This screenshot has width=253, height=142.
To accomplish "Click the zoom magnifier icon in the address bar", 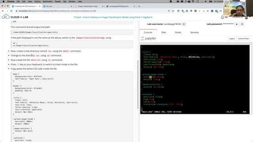I will (169, 11).
